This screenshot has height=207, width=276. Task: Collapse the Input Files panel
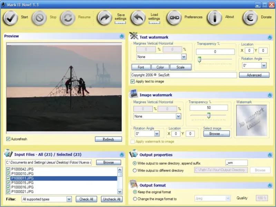[122, 155]
